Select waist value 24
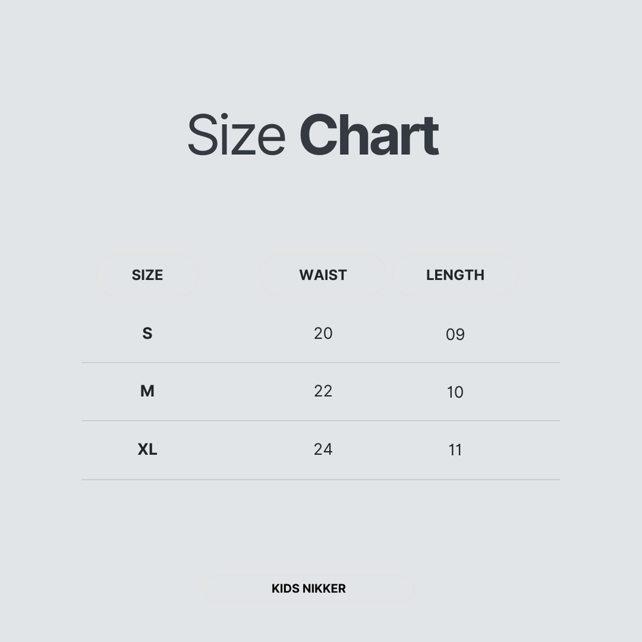The width and height of the screenshot is (642, 642). pos(323,449)
